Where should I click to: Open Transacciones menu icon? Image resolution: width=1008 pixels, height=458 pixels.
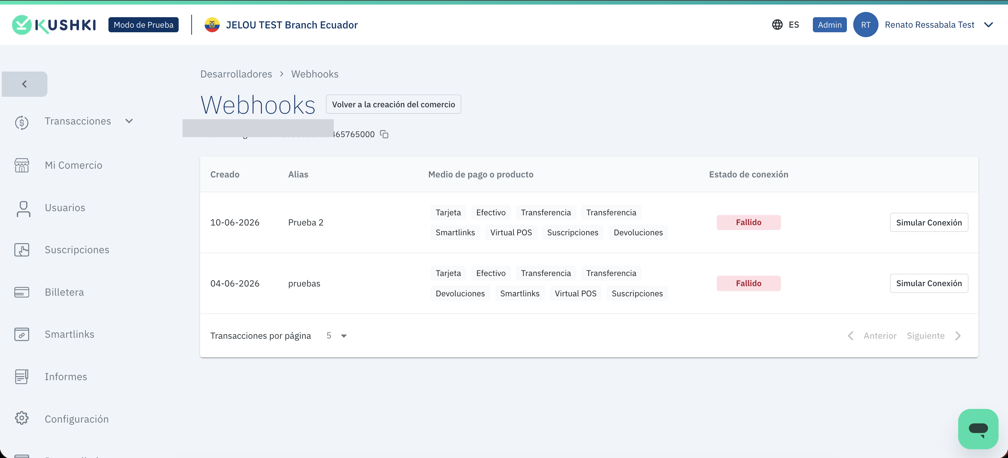pos(22,122)
